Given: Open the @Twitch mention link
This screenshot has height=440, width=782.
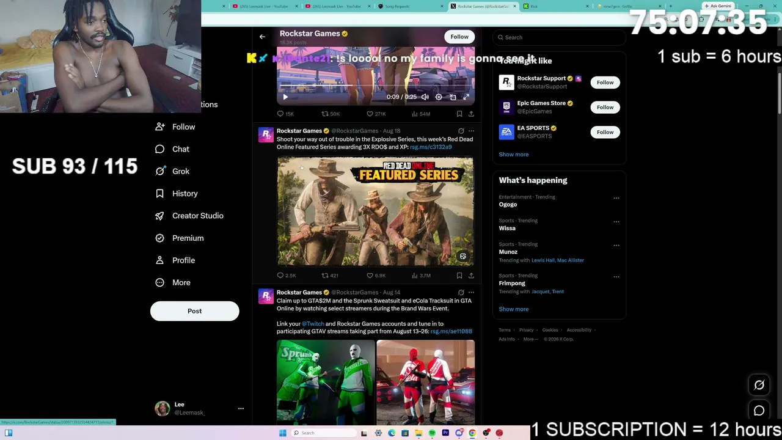Looking at the screenshot, I should point(313,324).
